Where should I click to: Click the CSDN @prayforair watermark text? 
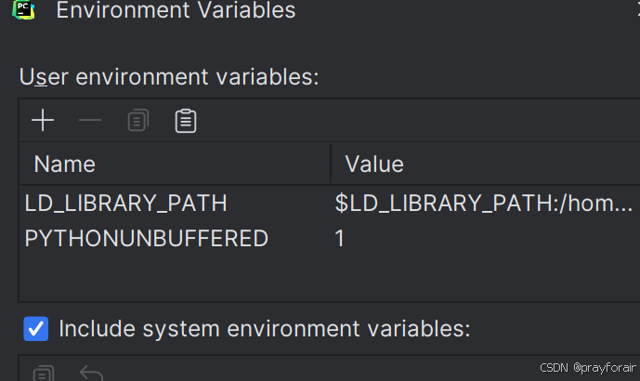click(x=575, y=368)
